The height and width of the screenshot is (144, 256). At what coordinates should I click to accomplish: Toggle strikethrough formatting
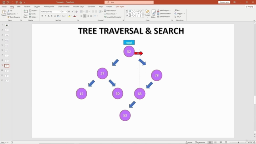[55, 16]
